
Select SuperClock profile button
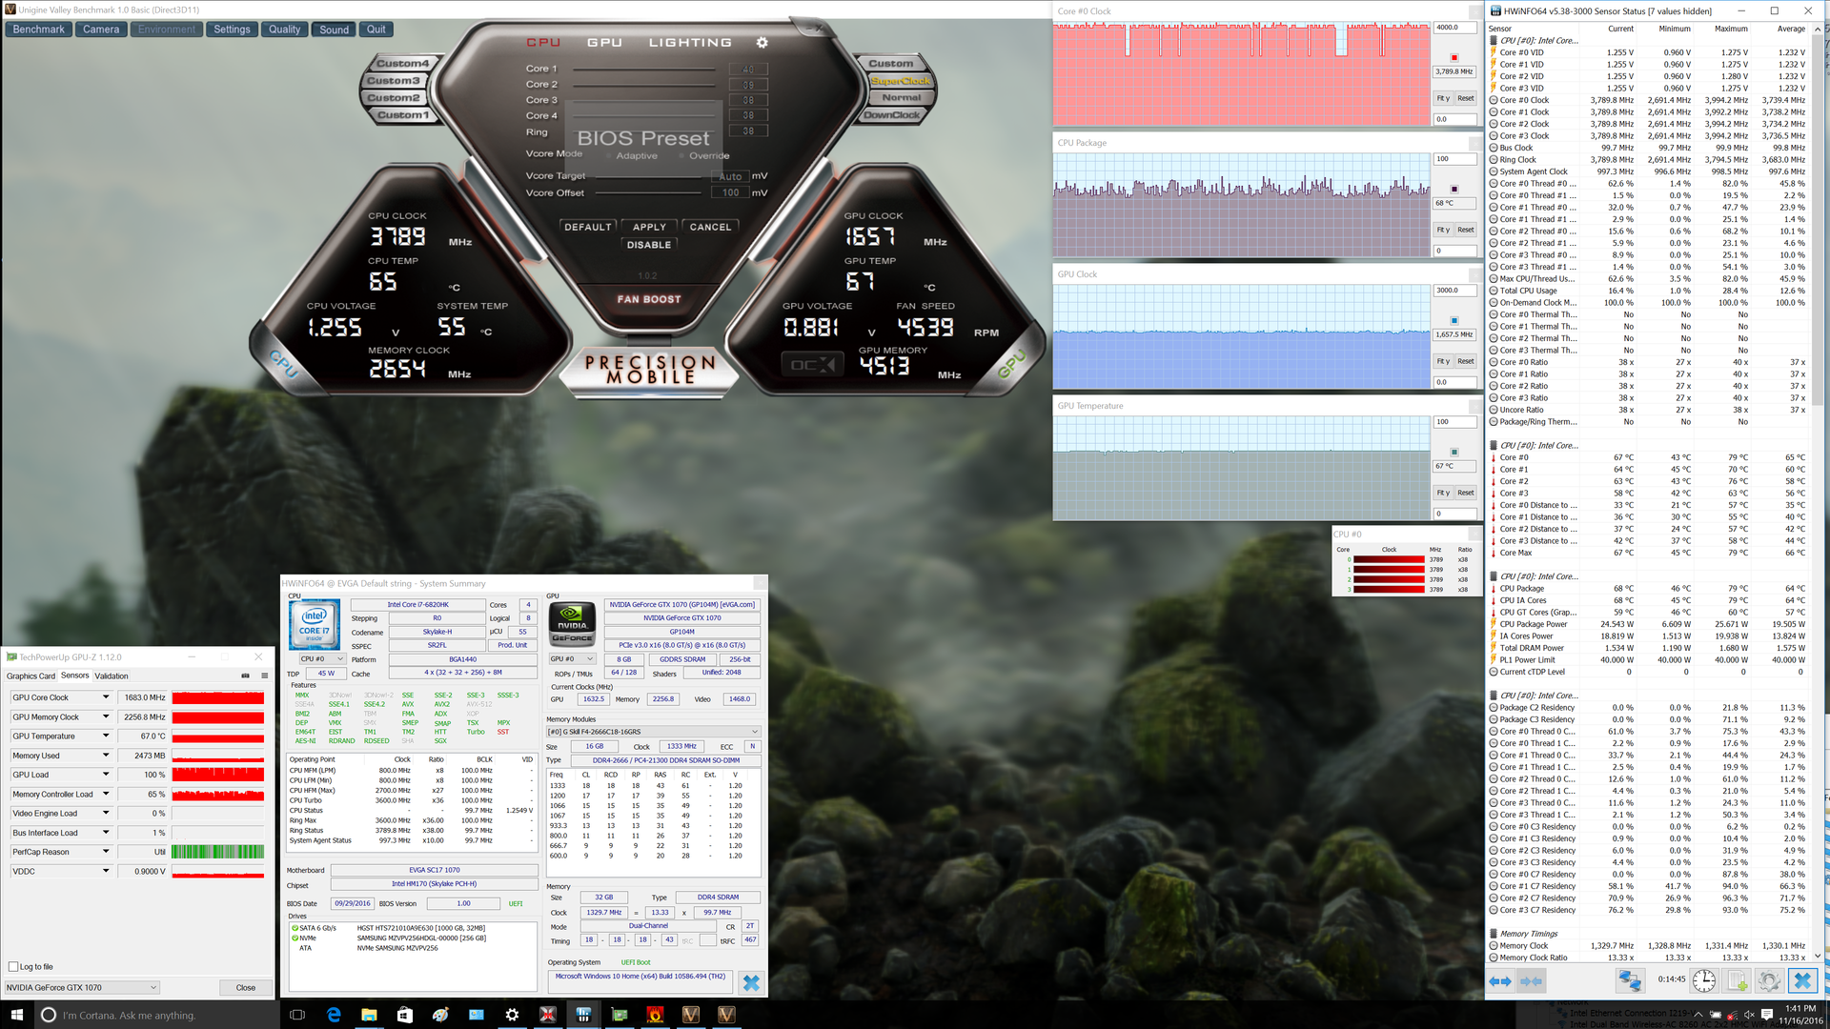pos(901,81)
